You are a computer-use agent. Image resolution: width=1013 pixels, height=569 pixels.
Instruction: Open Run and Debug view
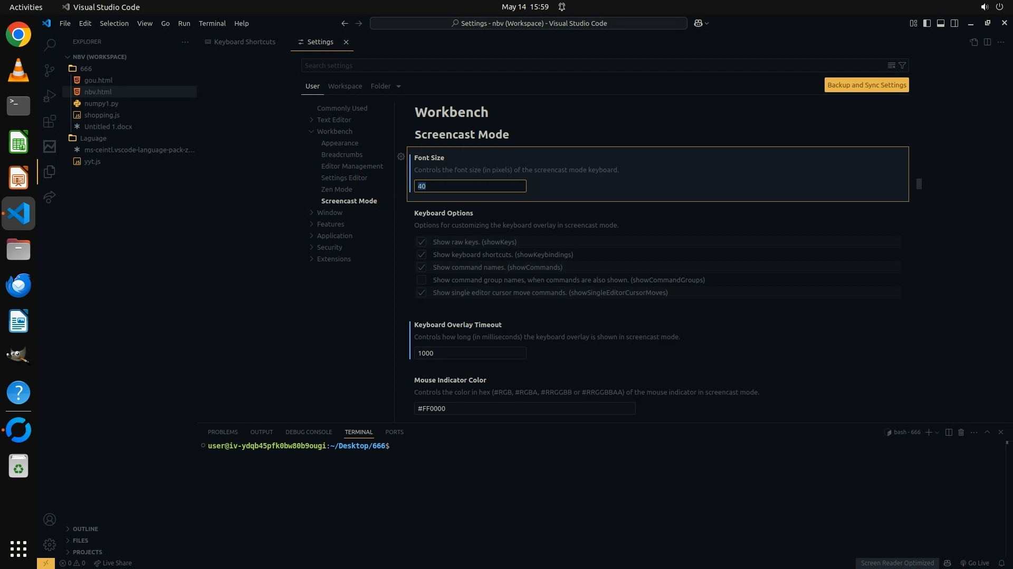click(50, 96)
